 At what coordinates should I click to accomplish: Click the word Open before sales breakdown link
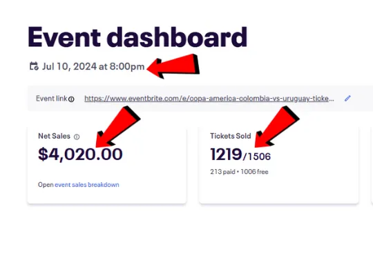pyautogui.click(x=46, y=185)
